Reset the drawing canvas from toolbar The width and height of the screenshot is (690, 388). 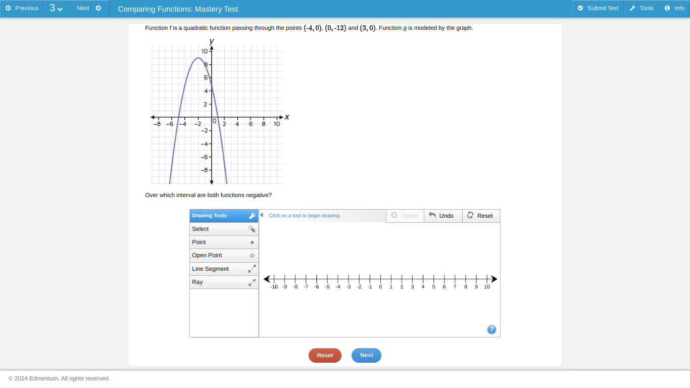[x=481, y=216]
